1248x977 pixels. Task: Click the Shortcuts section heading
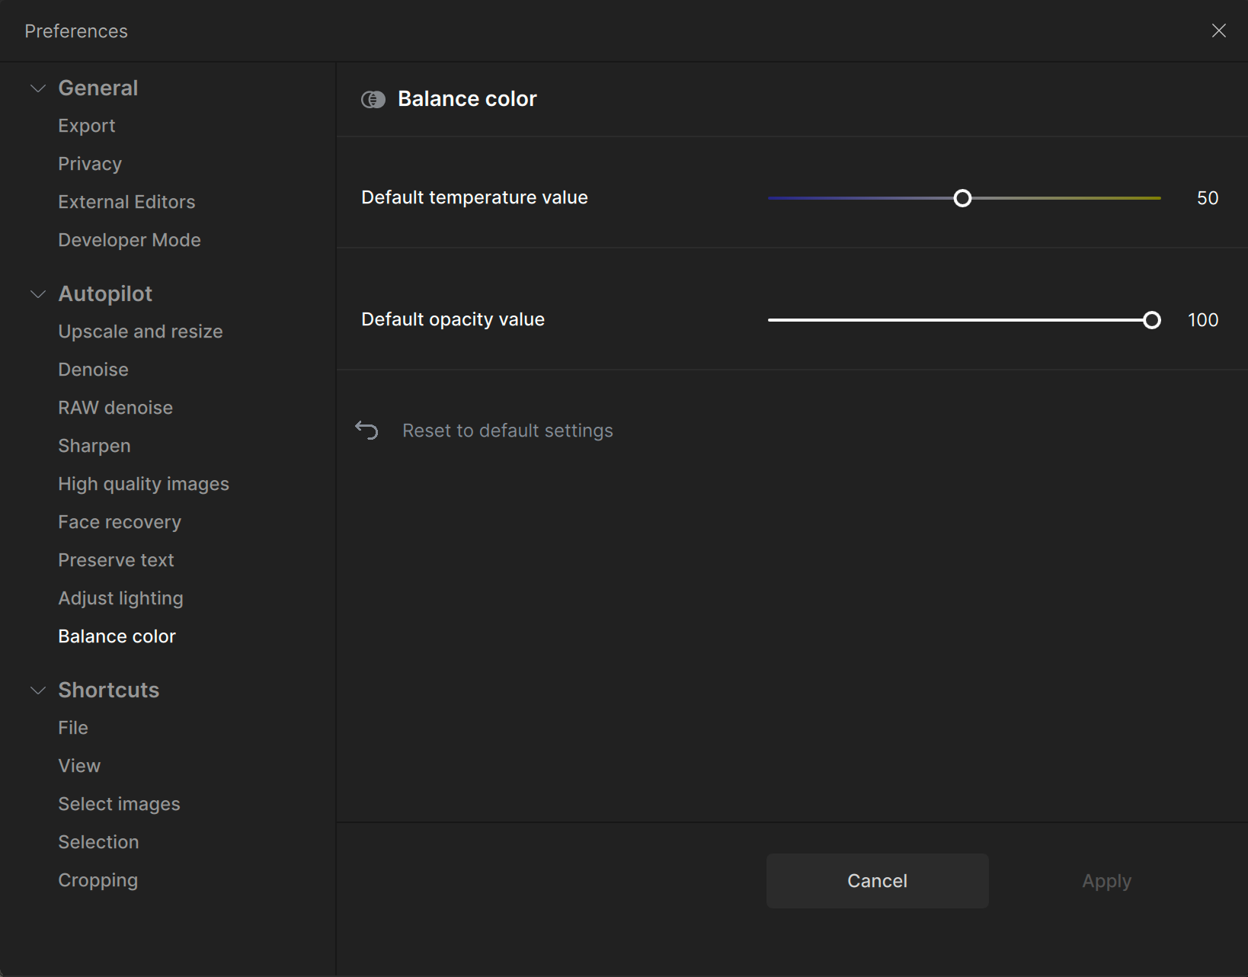coord(109,690)
